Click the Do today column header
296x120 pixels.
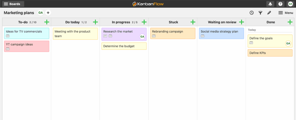click(x=75, y=22)
